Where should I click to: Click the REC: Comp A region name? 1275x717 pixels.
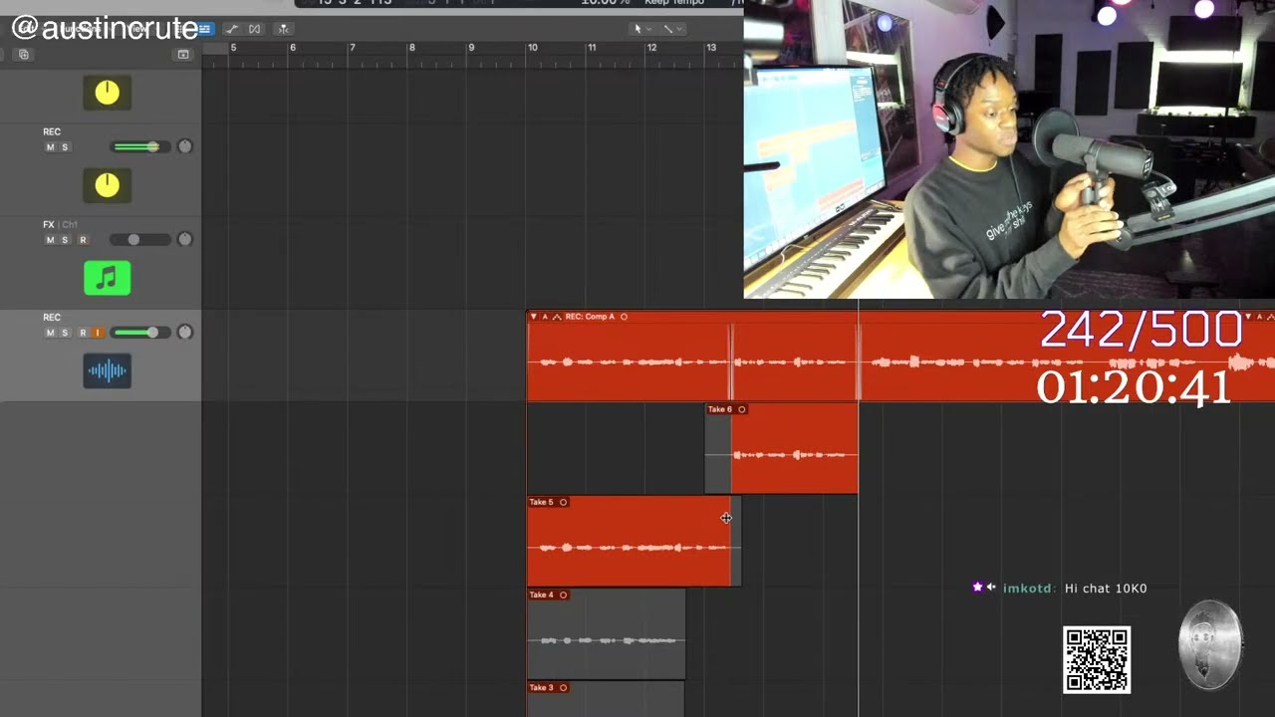click(590, 317)
